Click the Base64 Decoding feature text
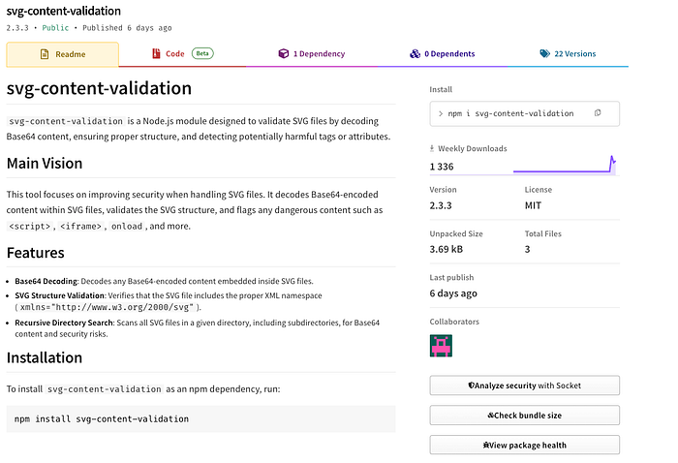Image resolution: width=678 pixels, height=463 pixels. click(x=164, y=281)
